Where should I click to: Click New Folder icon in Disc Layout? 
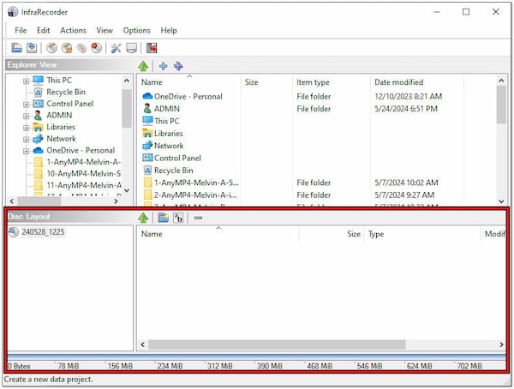pos(163,218)
